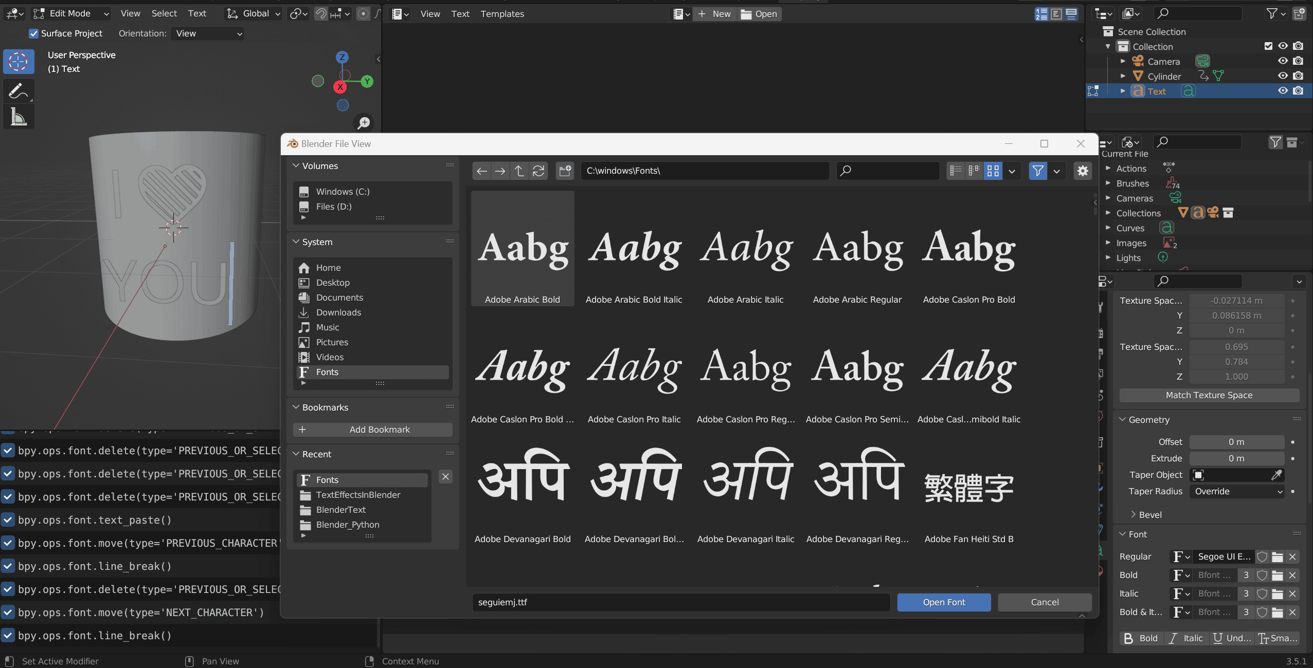Viewport: 1313px width, 668px height.
Task: Select the Annotate tool in viewport toolbar
Action: pyautogui.click(x=19, y=91)
